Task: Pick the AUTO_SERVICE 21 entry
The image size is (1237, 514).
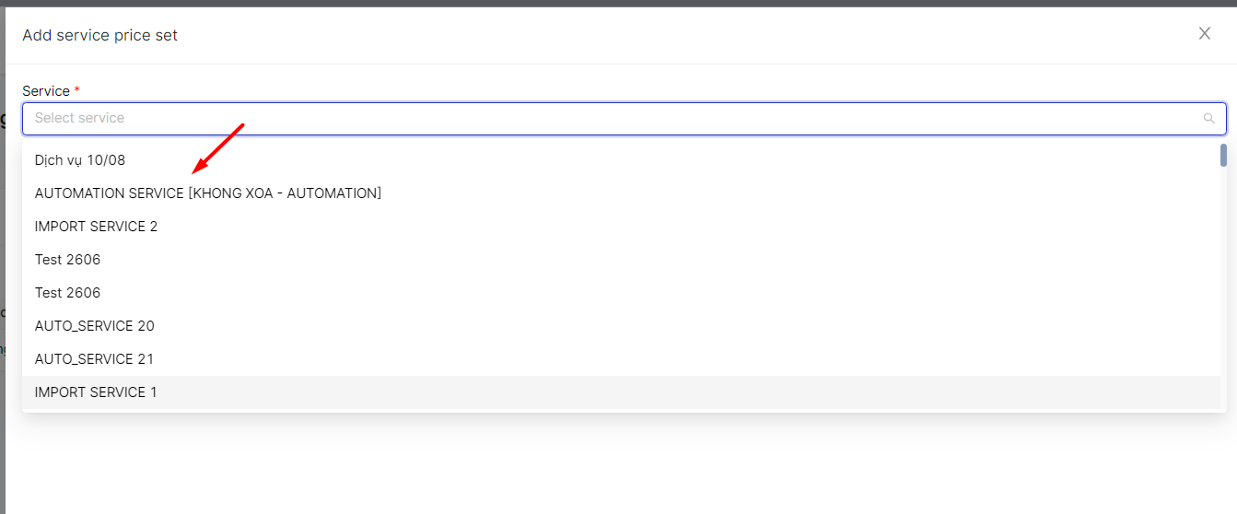Action: point(94,359)
